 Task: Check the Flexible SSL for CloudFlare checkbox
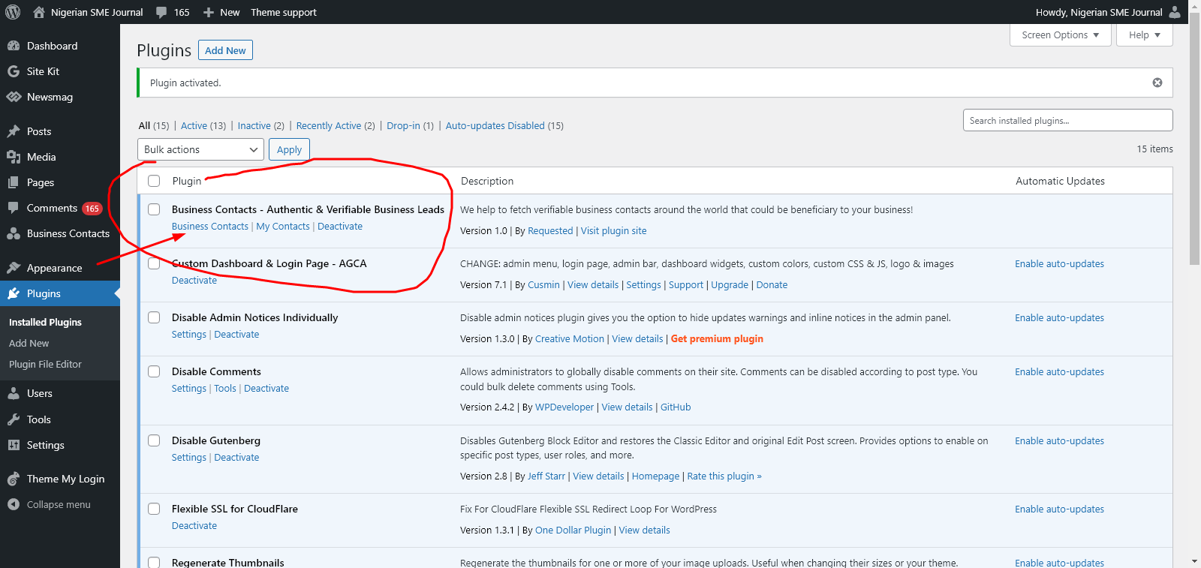pos(154,509)
